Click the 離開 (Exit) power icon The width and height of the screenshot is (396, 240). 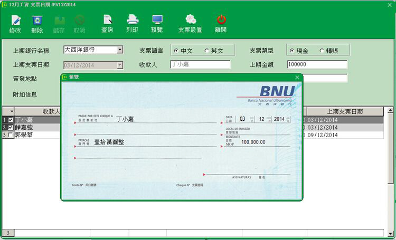pyautogui.click(x=221, y=21)
